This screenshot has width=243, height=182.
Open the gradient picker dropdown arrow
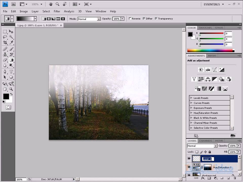35,19
